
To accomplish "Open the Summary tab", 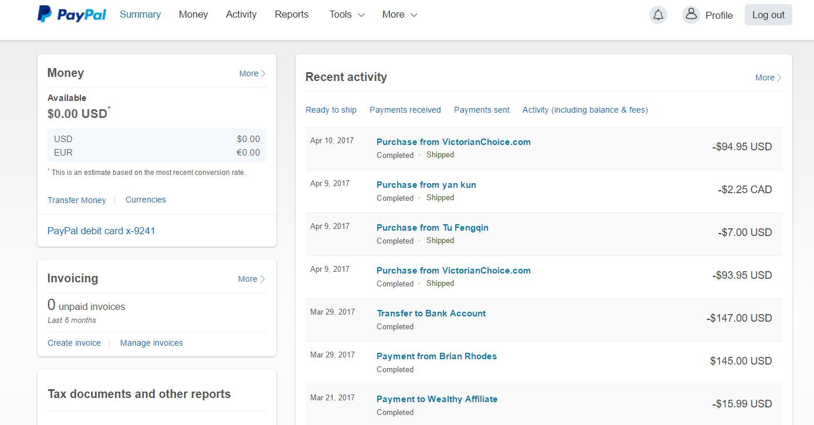I will [140, 14].
